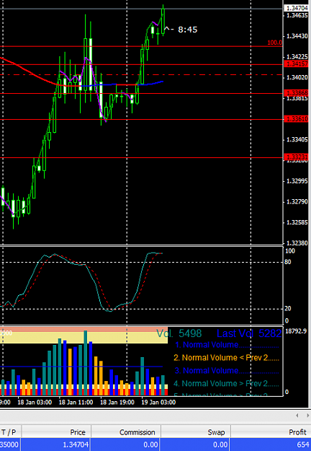Click the 1.32585 price axis label
This screenshot has height=451, width=311.
[297, 222]
